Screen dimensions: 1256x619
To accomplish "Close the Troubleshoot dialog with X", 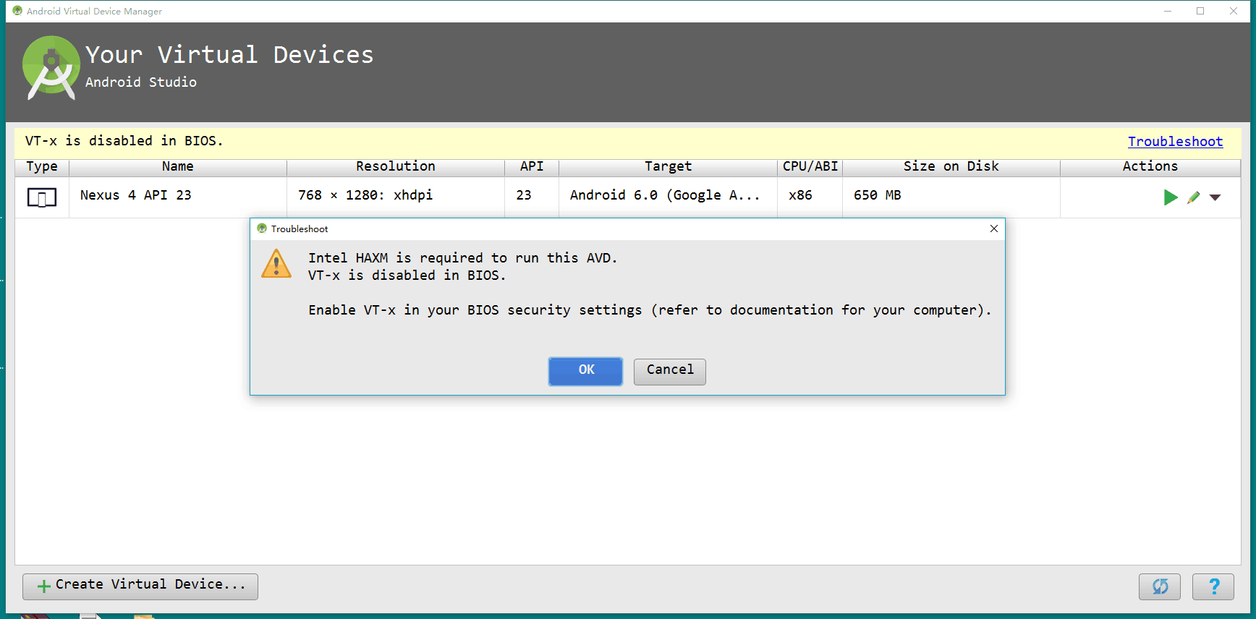I will click(994, 229).
